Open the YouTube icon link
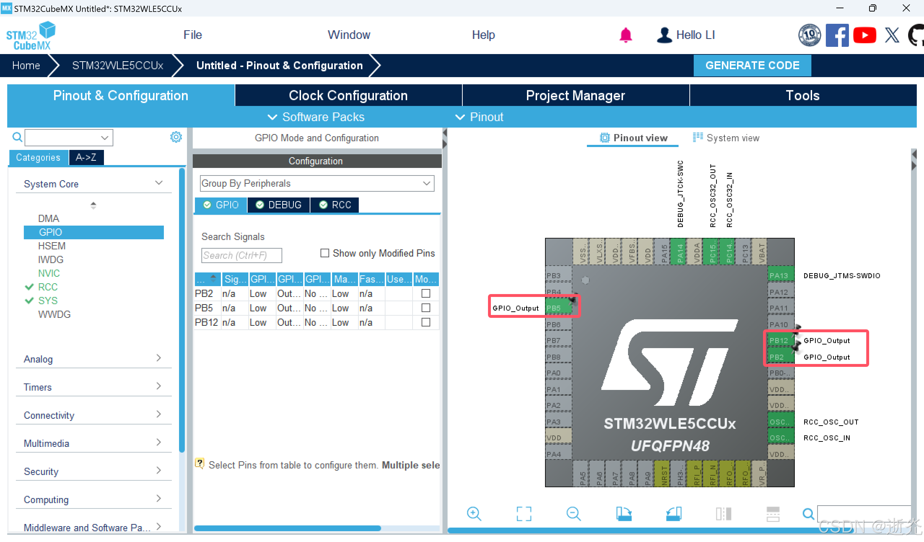The height and width of the screenshot is (542, 924). [x=864, y=35]
